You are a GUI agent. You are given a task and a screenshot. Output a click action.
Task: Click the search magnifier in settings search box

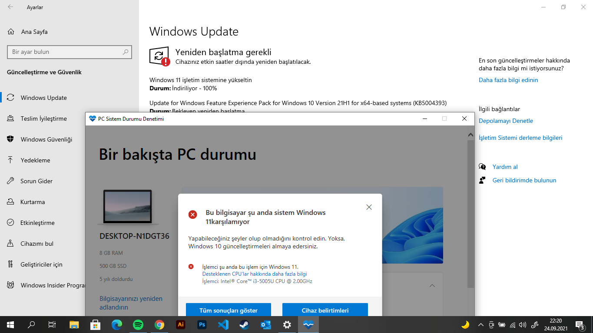click(126, 52)
